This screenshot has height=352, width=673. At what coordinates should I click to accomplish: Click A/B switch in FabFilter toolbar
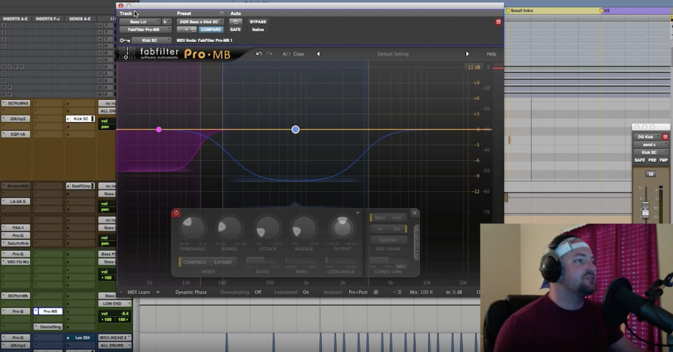(287, 54)
